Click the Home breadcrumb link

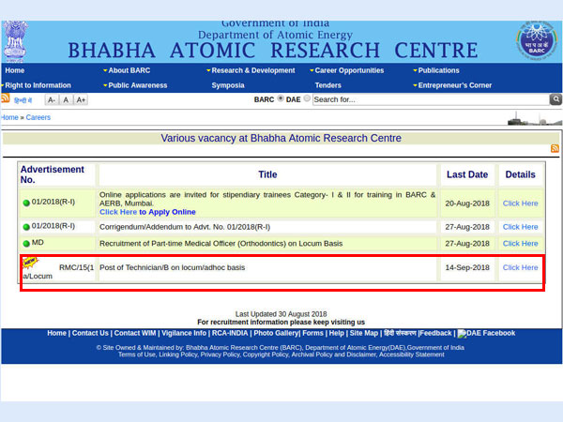[9, 117]
